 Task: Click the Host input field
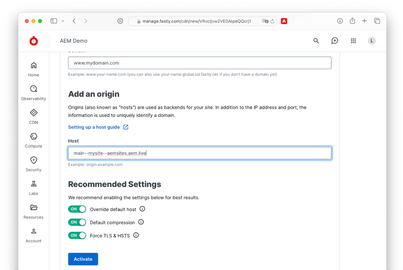pyautogui.click(x=200, y=153)
